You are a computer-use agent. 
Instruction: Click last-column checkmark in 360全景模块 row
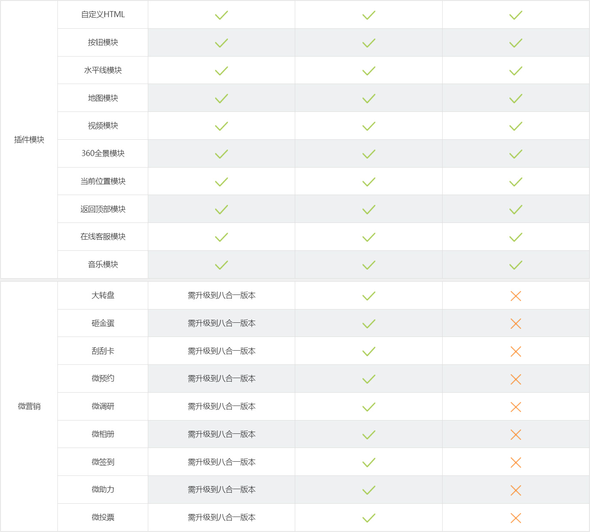pos(516,154)
